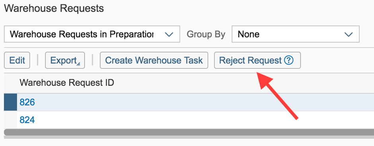Open warehouse request 826 link
Viewport: 374px width, 146px height.
[27, 102]
